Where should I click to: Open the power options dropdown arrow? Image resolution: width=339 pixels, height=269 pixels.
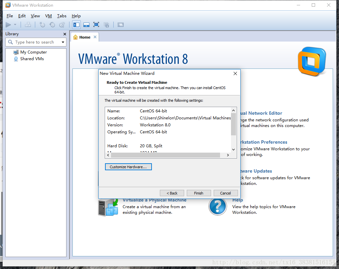[15, 25]
